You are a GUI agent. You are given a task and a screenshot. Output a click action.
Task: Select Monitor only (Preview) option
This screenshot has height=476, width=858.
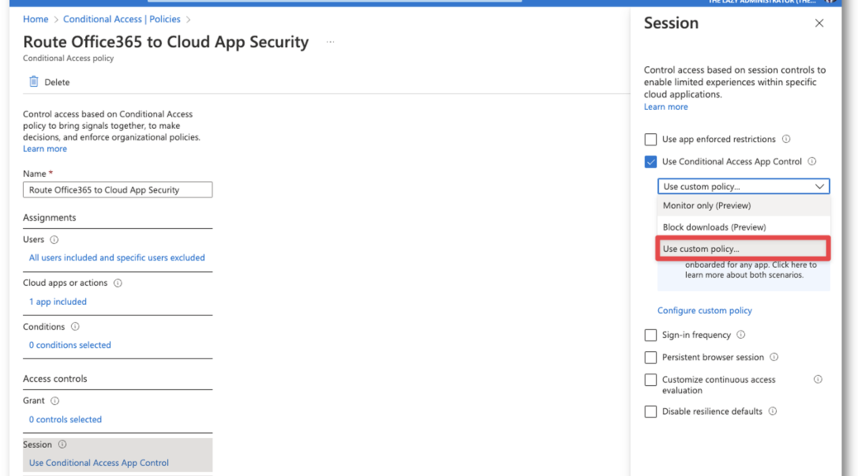744,206
